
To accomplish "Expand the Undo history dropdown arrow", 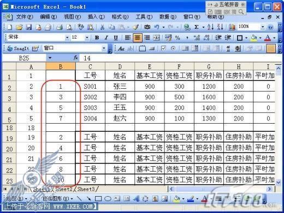I will click(163, 27).
